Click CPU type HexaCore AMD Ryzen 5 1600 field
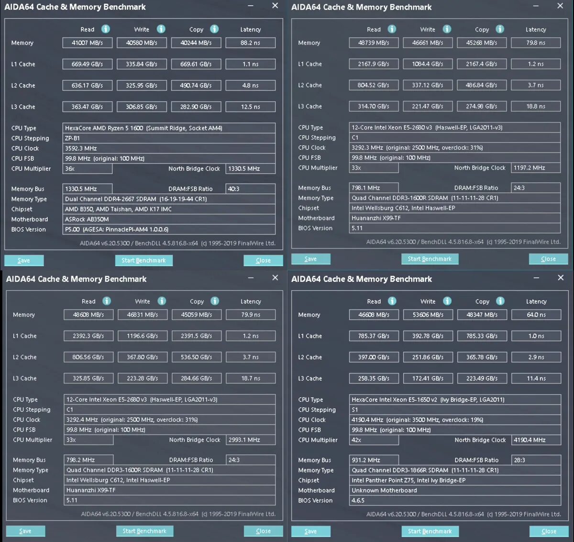574x542 pixels. [x=169, y=128]
